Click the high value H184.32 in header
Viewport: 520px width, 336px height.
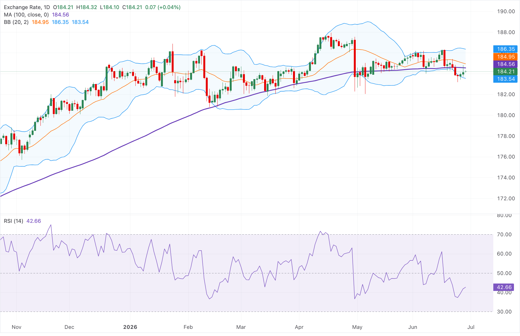point(87,7)
